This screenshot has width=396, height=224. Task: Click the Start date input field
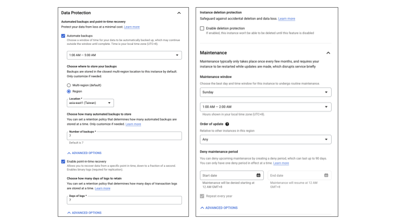coord(231,175)
